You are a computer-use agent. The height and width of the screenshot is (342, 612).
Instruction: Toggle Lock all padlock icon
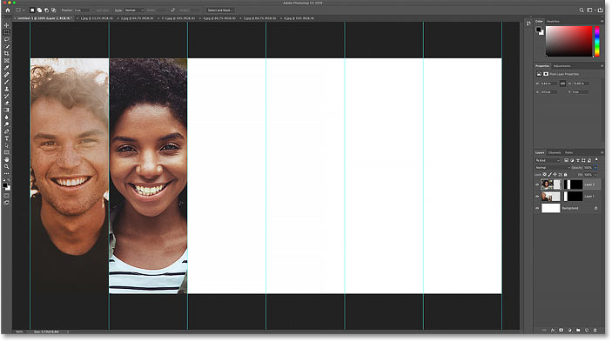tap(565, 174)
